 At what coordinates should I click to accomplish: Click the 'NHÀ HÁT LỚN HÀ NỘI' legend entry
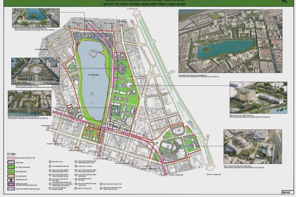[x=83, y=188]
